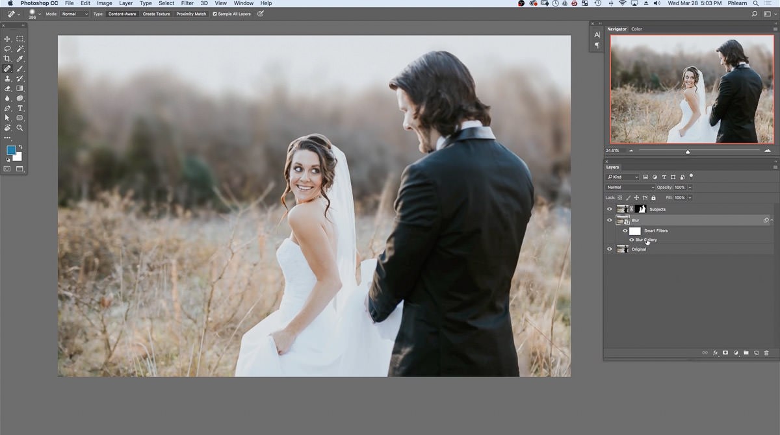Hide the Subjects layer
The width and height of the screenshot is (780, 435).
pyautogui.click(x=610, y=209)
